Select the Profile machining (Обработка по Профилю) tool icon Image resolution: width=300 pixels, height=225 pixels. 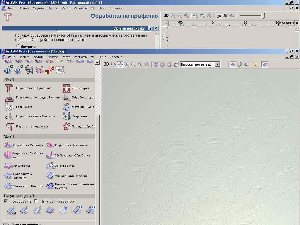9,88
